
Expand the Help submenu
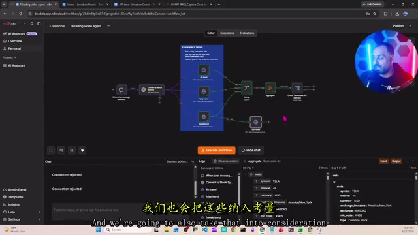click(x=39, y=212)
